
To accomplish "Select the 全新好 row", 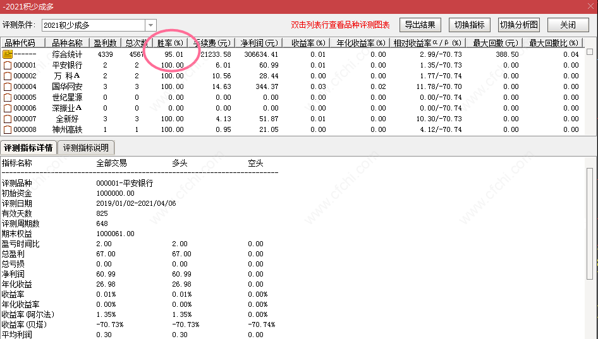I will coord(293,119).
